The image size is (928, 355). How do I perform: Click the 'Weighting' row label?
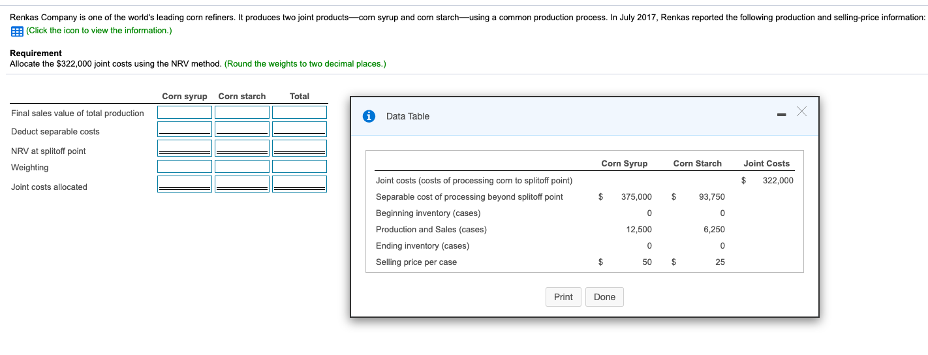point(30,167)
